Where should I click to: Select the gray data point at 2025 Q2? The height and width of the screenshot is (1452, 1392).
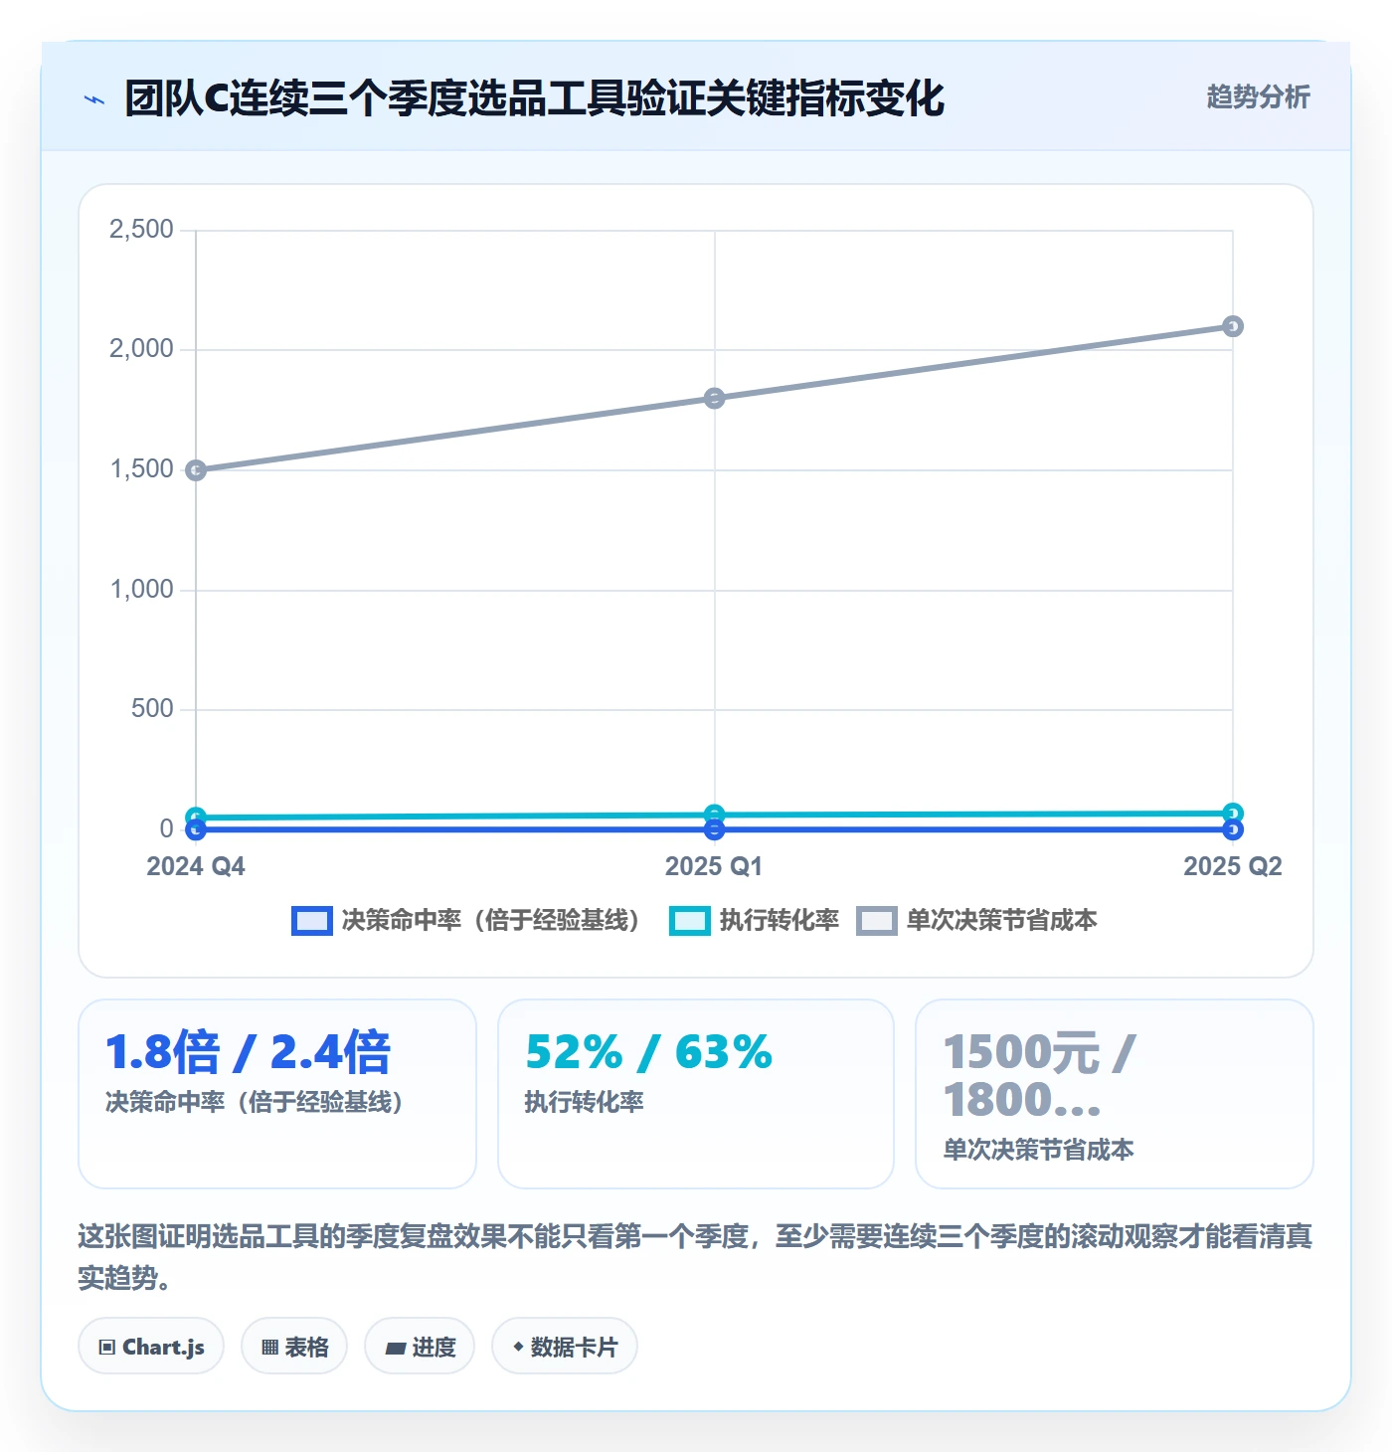tap(1233, 326)
